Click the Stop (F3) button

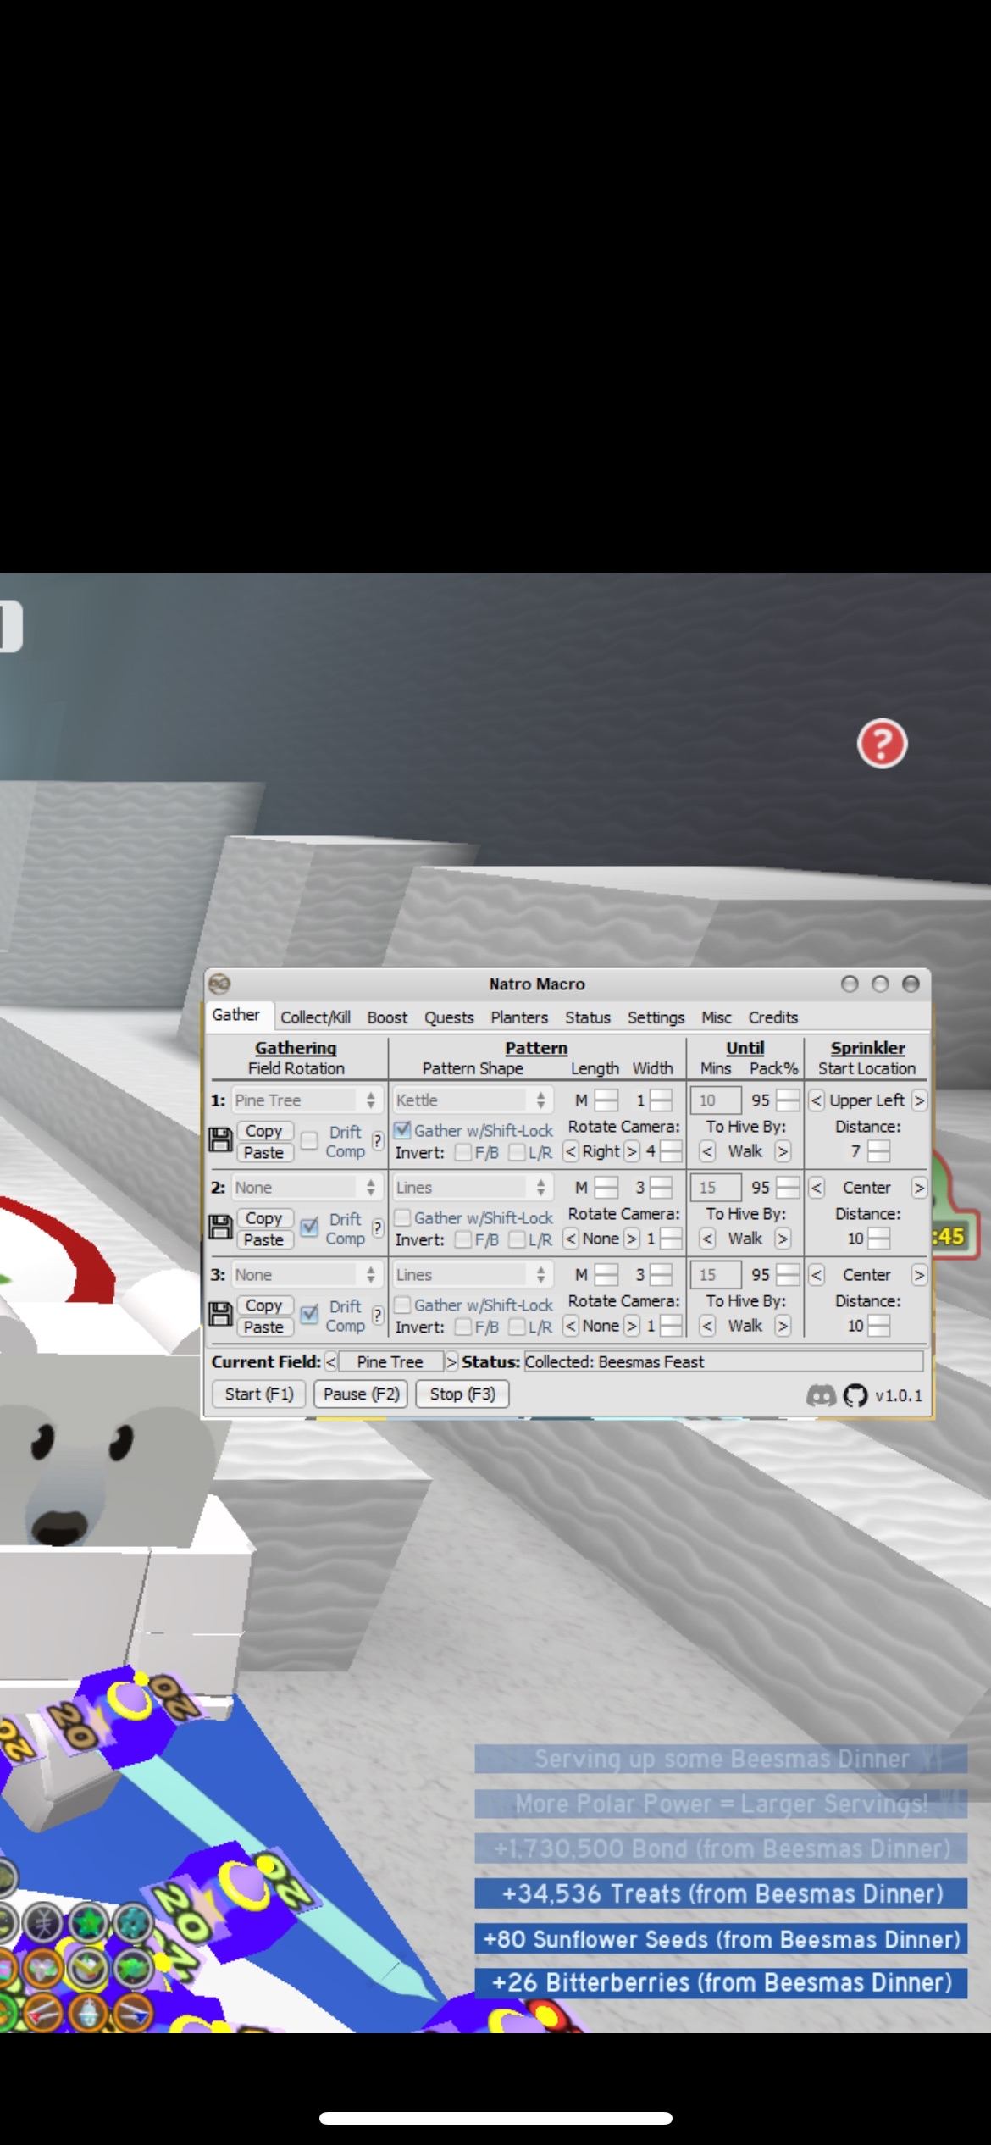pos(462,1394)
